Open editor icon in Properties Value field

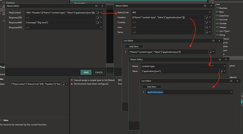(x=63, y=84)
